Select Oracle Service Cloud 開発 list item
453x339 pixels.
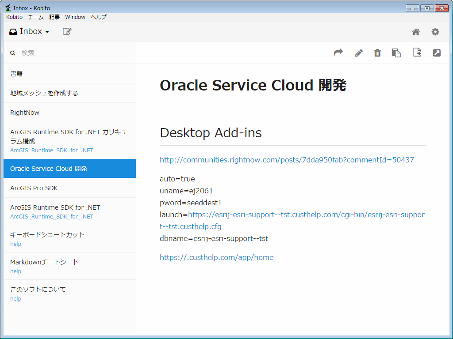click(x=69, y=168)
